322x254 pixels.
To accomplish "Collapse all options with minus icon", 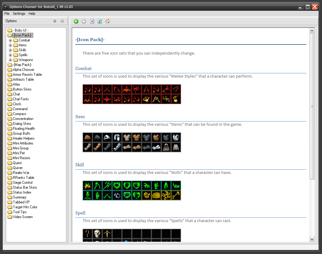I will [62, 21].
